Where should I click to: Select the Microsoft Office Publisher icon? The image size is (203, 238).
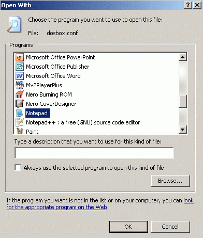pos(20,67)
